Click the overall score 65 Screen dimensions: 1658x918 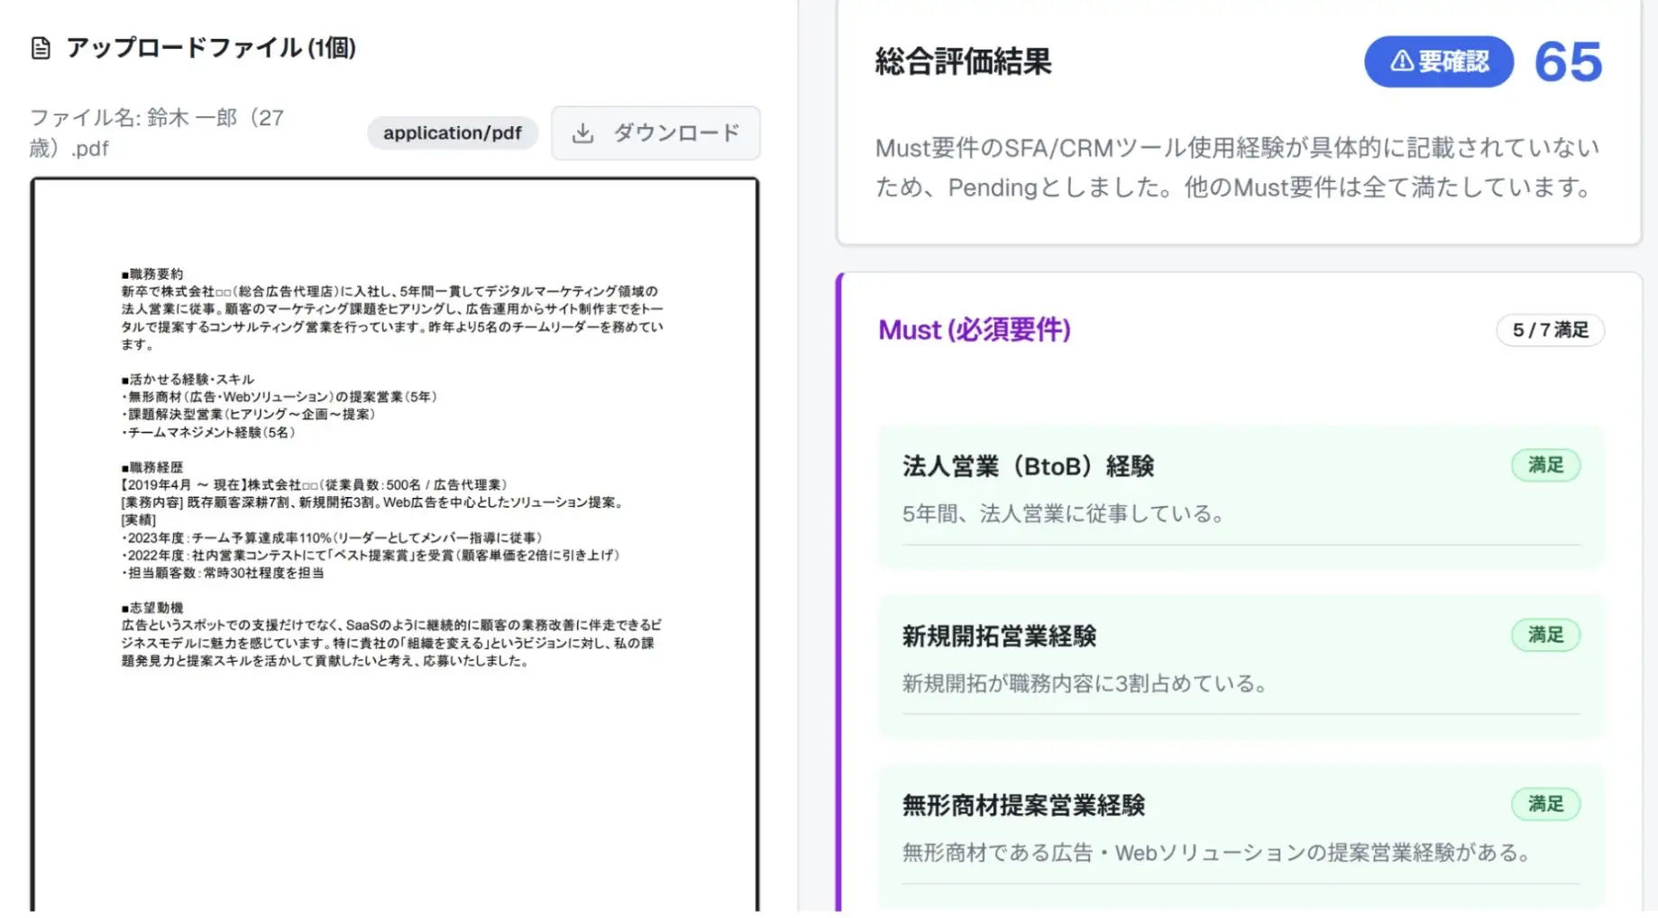click(1567, 61)
